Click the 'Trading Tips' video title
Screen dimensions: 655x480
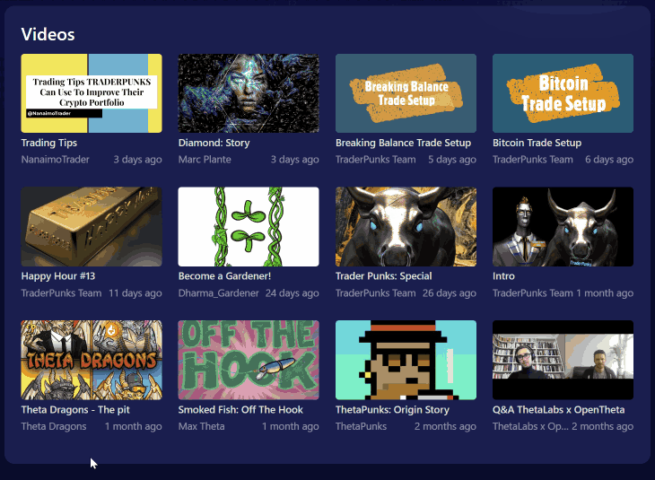coord(49,143)
